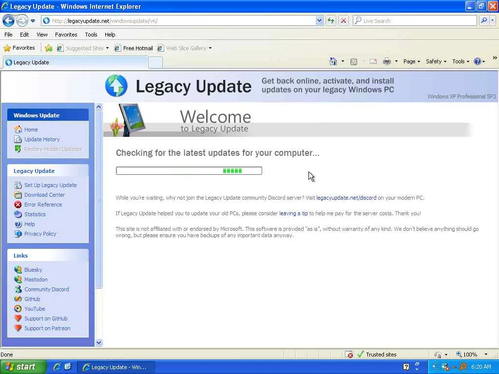
Task: Open the command bar Tools dropdown
Action: 461,61
